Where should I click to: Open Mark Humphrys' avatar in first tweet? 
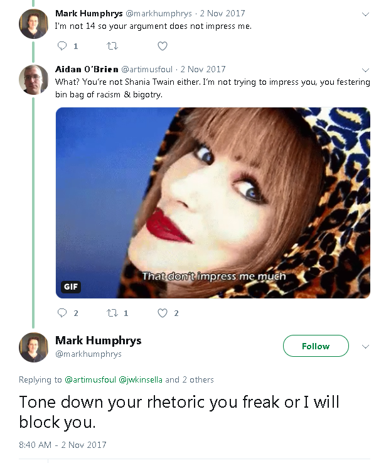tap(33, 24)
